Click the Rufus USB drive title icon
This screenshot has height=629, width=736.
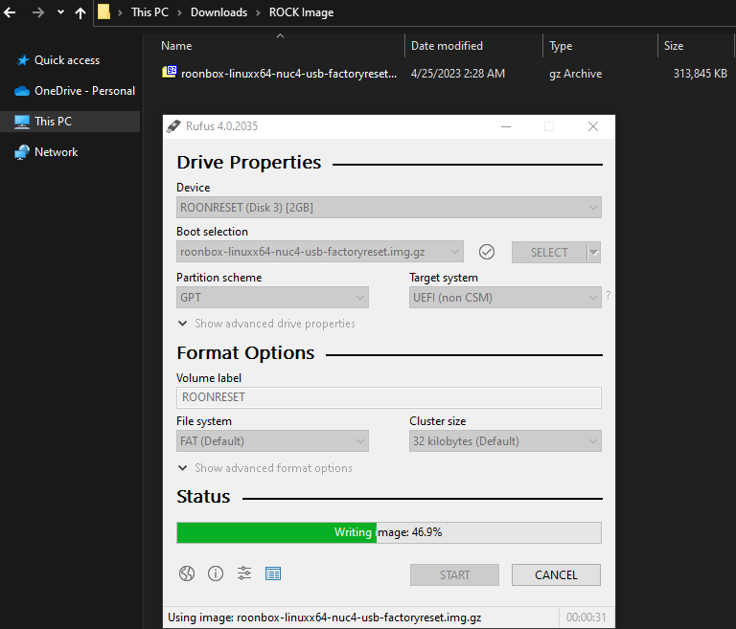[173, 126]
